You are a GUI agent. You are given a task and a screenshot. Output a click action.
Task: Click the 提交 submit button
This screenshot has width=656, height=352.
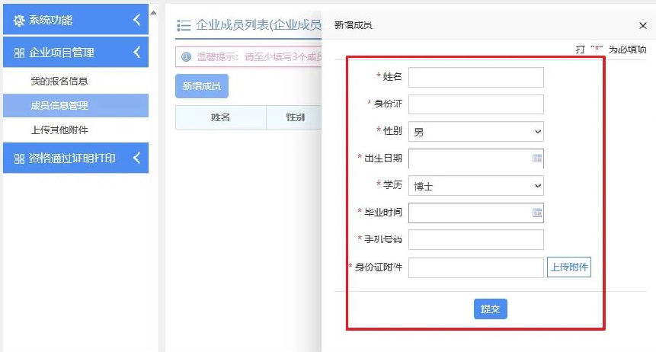(x=491, y=309)
